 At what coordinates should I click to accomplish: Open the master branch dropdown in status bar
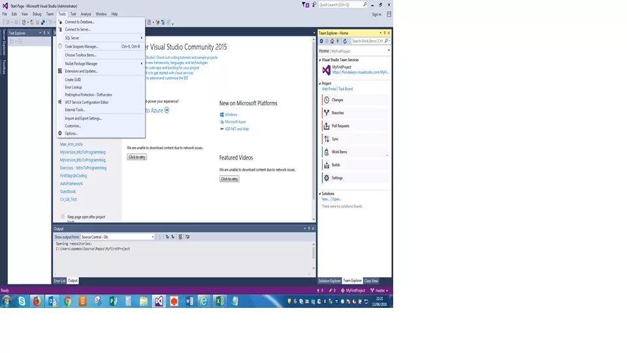(379, 290)
